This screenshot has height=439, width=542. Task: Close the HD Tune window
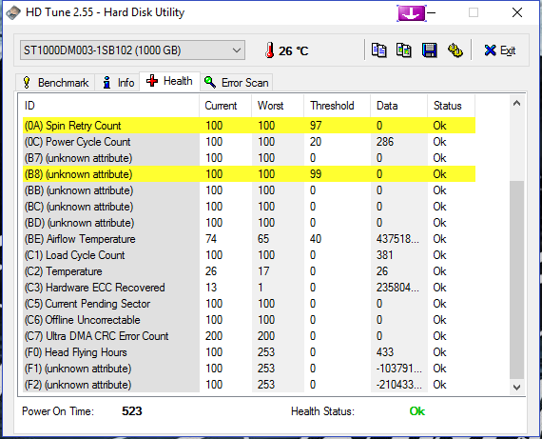coord(517,12)
